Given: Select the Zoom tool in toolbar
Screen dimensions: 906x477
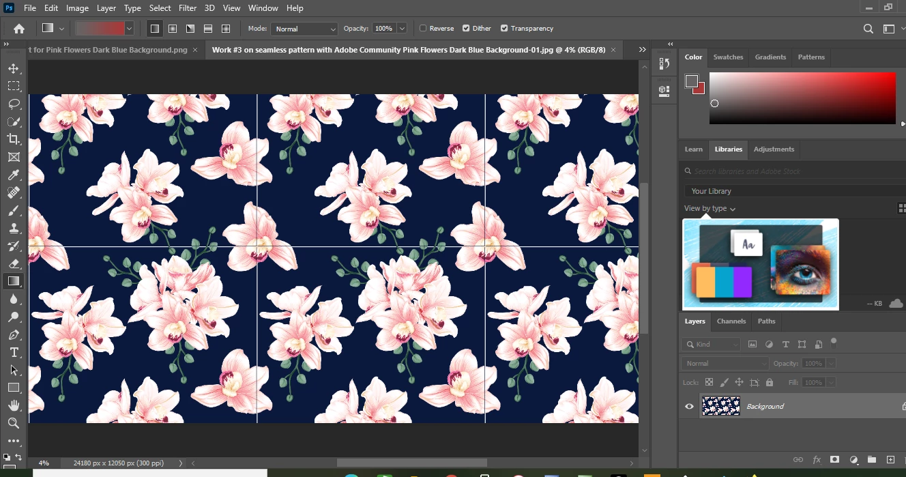Looking at the screenshot, I should (x=14, y=423).
